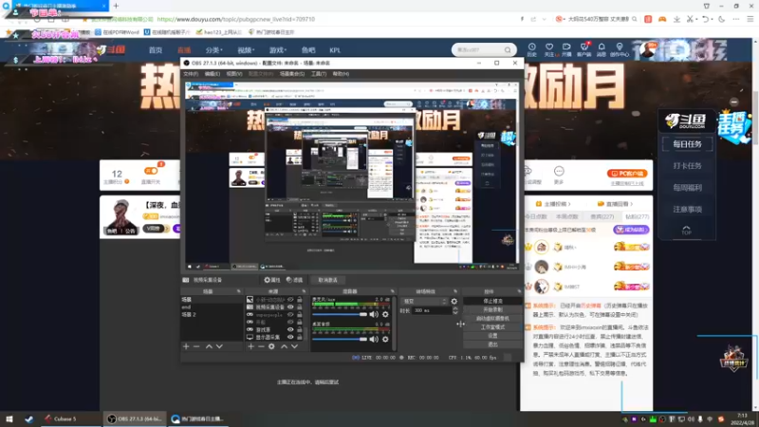759x427 pixels.
Task: Expand 主播投稿 link chevron
Action: coord(569,204)
